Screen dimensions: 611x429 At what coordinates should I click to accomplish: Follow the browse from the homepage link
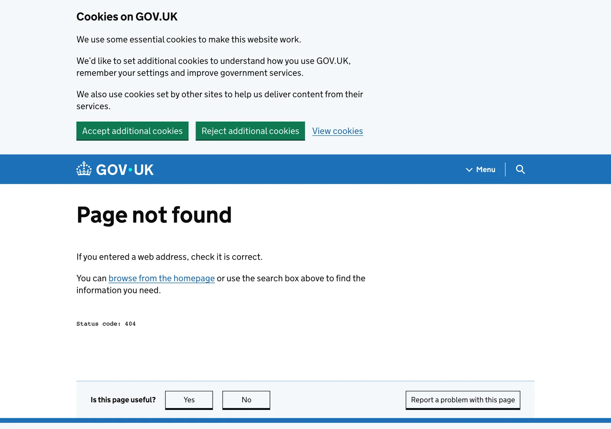162,278
